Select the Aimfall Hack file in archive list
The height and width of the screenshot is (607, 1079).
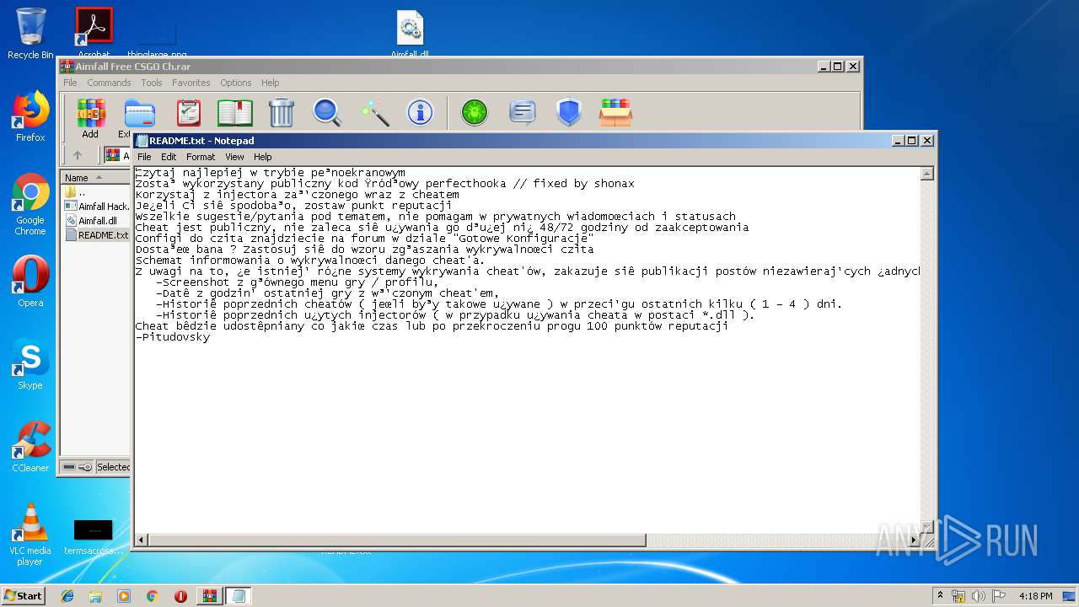click(x=97, y=206)
